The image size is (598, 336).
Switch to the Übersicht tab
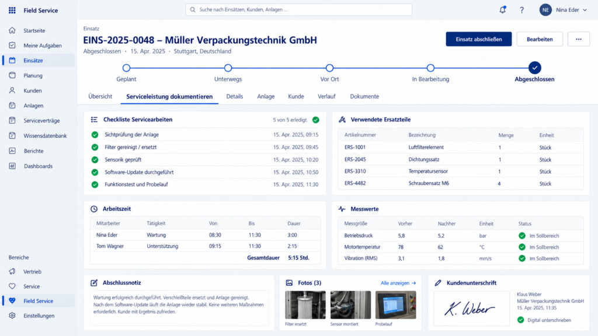(x=100, y=96)
